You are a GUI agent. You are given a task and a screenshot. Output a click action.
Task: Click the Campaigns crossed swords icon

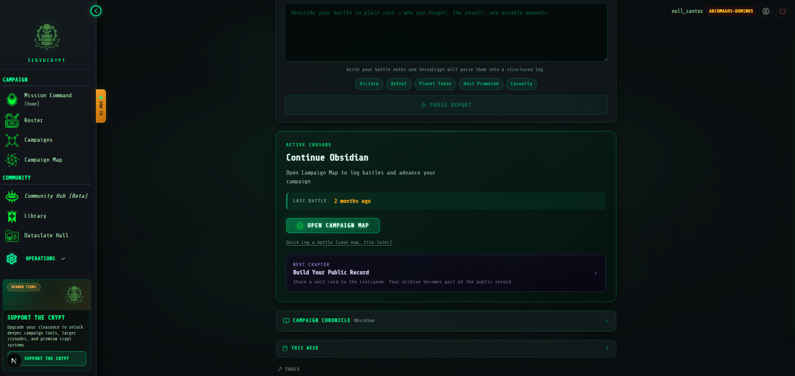[12, 140]
